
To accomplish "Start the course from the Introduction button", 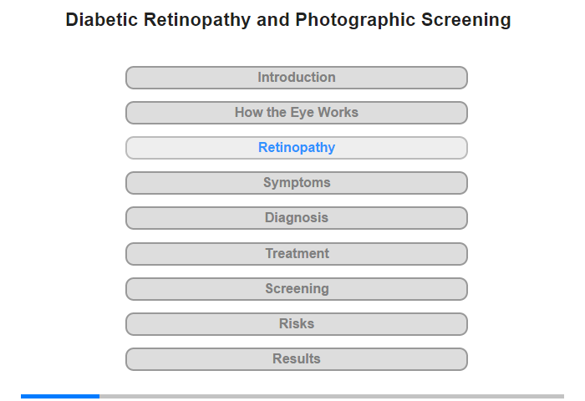I will [x=297, y=78].
